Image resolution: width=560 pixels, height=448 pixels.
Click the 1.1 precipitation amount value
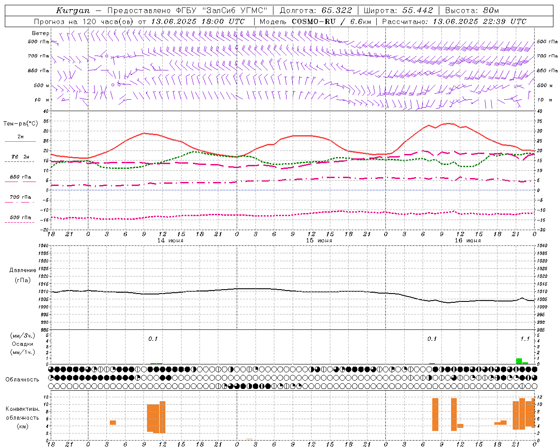525,339
